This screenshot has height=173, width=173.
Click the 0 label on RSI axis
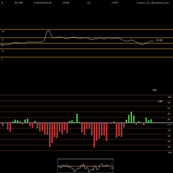click(x=2, y=59)
